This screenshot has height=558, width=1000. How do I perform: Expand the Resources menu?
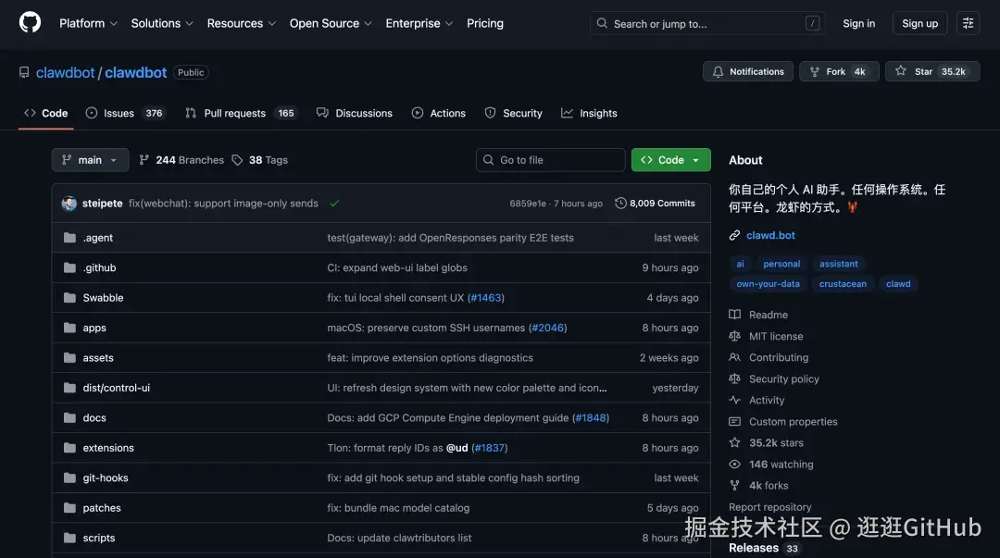tap(241, 23)
